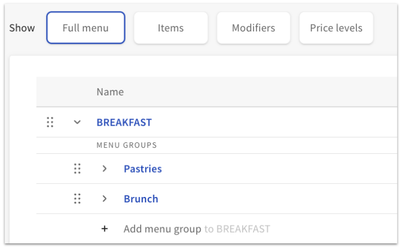Open the Pastries group link
Viewport: 402px width, 251px height.
tap(142, 169)
